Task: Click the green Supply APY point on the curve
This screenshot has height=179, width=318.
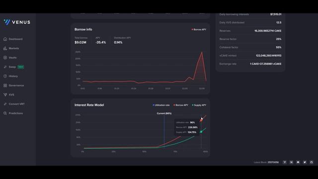Action: pyautogui.click(x=201, y=132)
